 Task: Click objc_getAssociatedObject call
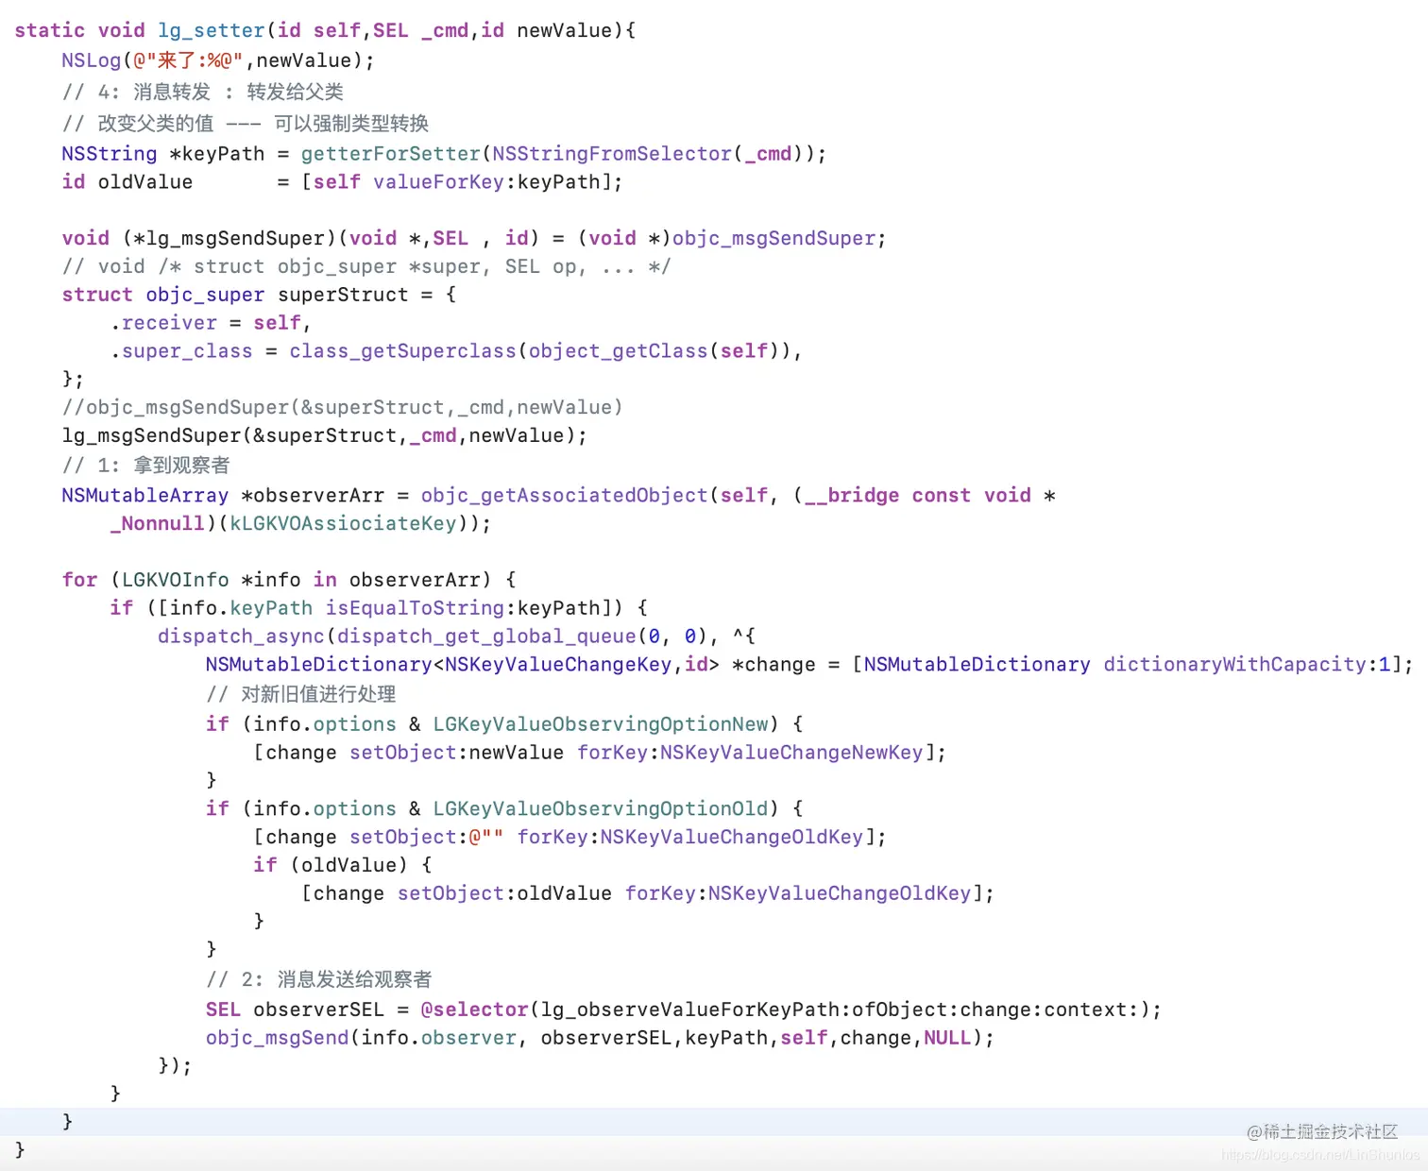tap(564, 495)
